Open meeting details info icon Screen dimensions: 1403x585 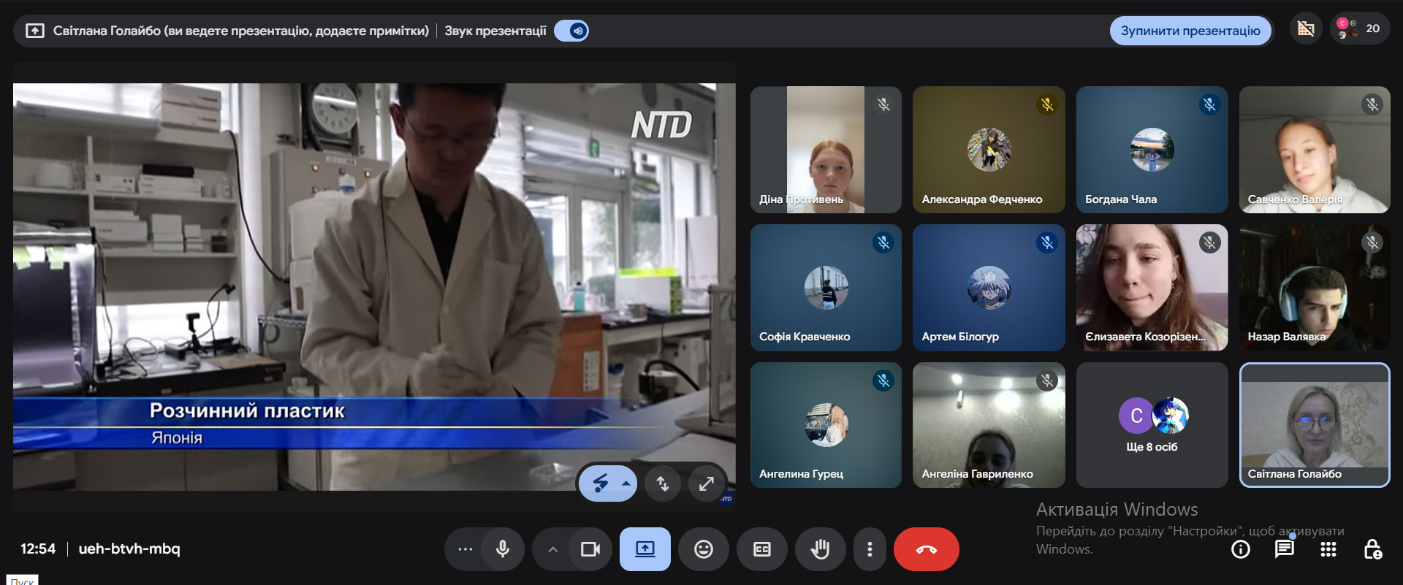coord(1240,549)
